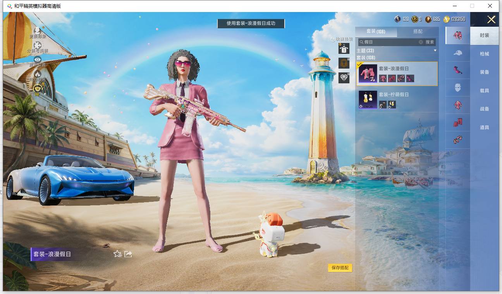502x294 pixels.
Task: Toggle the 展示设置 eye icon
Action: point(38,59)
